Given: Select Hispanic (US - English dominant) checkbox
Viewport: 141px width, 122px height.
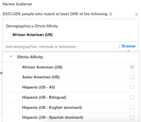Looking at the screenshot, I should 132,107.
